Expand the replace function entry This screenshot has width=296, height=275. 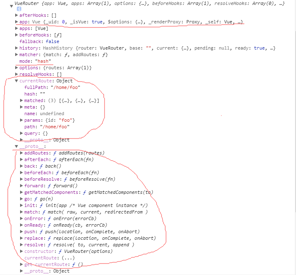click(21, 238)
